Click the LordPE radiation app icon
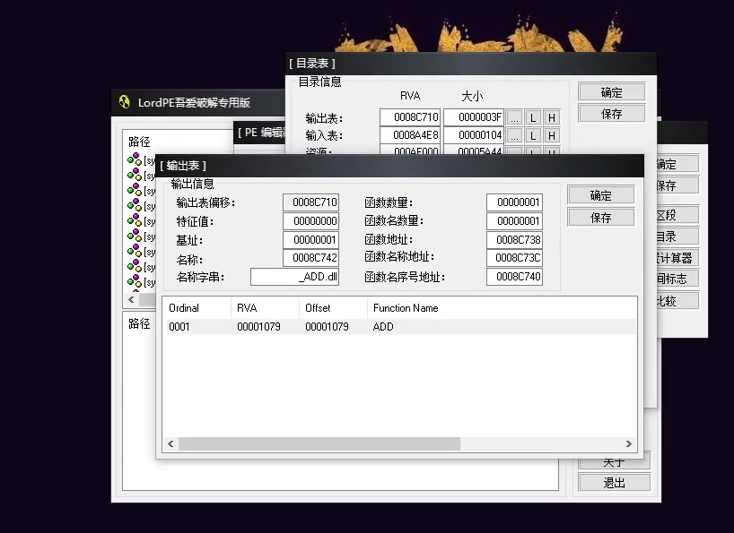The image size is (734, 533). (125, 102)
